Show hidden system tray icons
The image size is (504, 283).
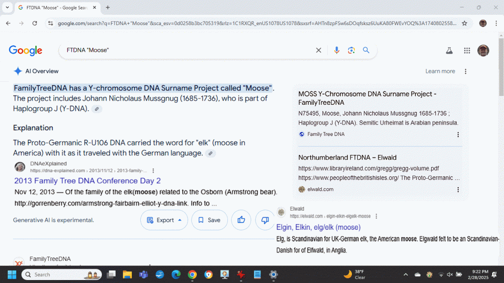[x=406, y=274]
